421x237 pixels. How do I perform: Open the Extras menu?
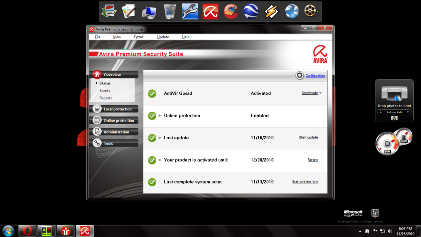tap(139, 37)
